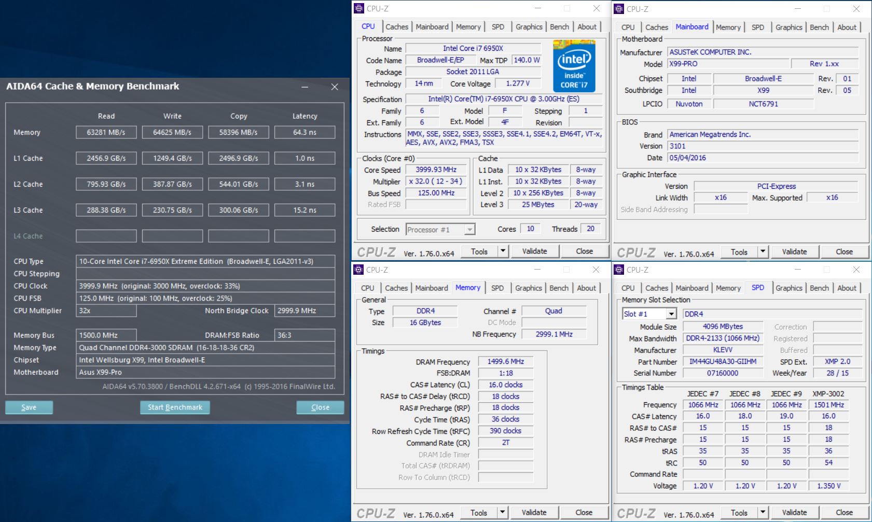Image resolution: width=872 pixels, height=522 pixels.
Task: Click North Bridge Clock value 2999.9 MHz
Action: [x=304, y=311]
